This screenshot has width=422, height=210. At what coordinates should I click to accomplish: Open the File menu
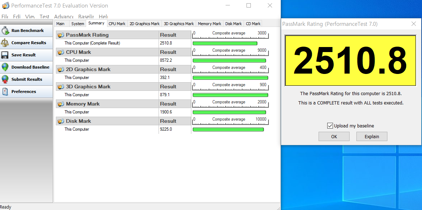[5, 17]
